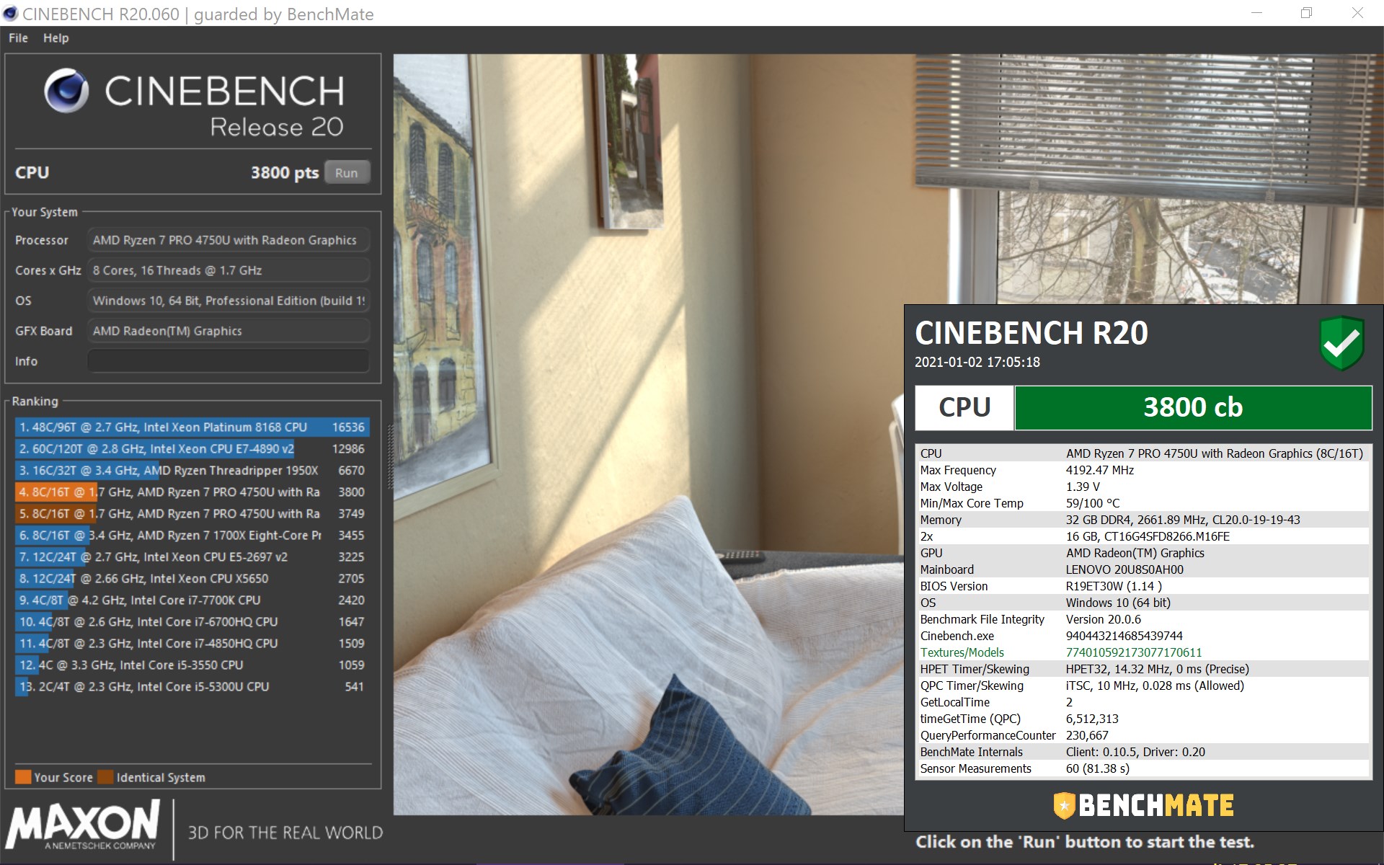Viewport: 1384px width, 865px height.
Task: Click the Cinebench.exe hash value
Action: [x=1124, y=636]
